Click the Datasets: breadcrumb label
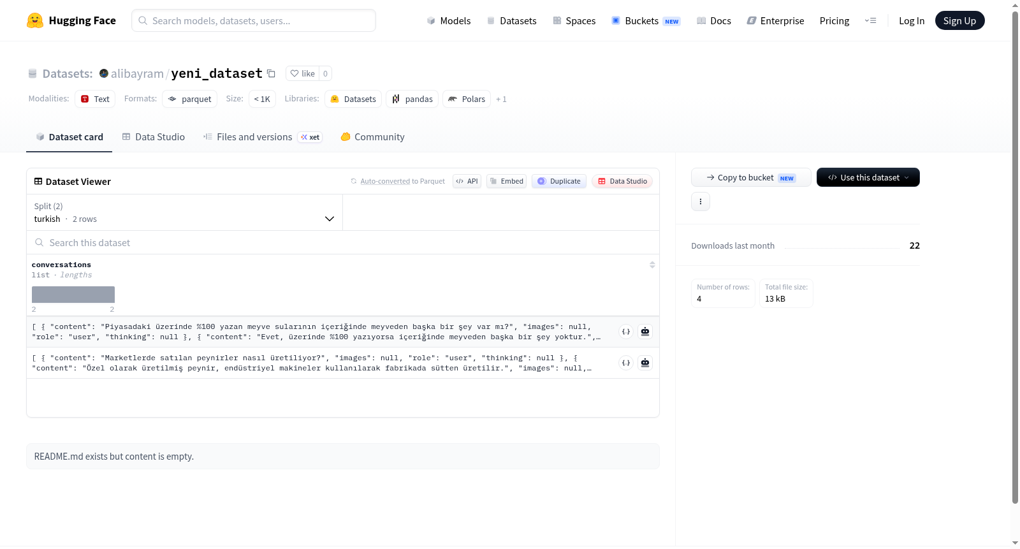Screen dimensions: 1020x549 (x=68, y=73)
